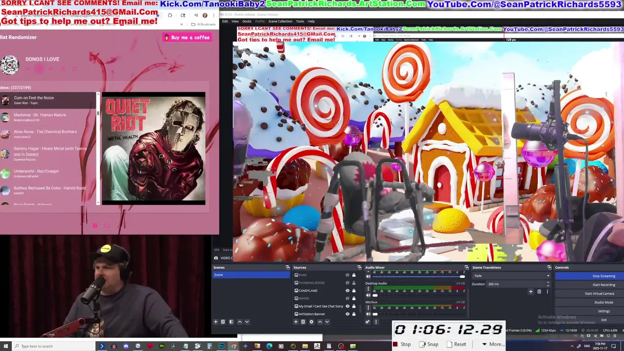Lock the THINKING ROOM source
This screenshot has height=351, width=624.
tap(354, 283)
